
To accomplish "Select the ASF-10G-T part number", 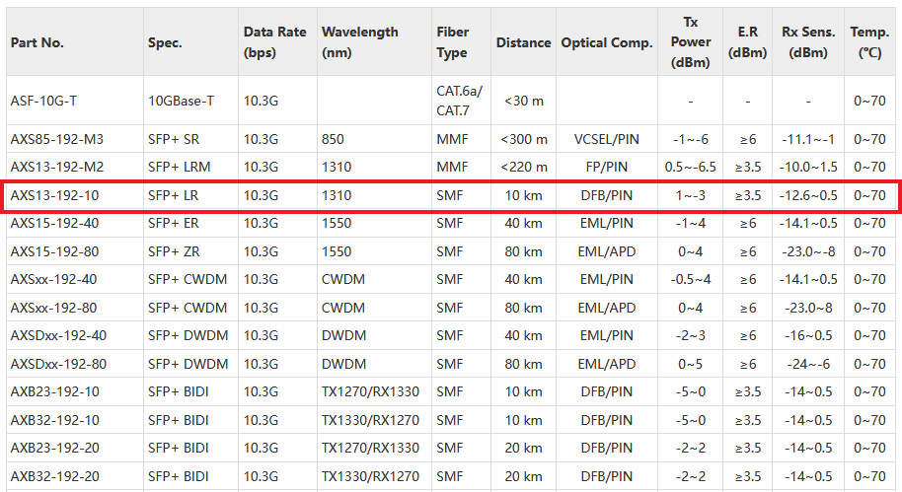I will pyautogui.click(x=43, y=101).
